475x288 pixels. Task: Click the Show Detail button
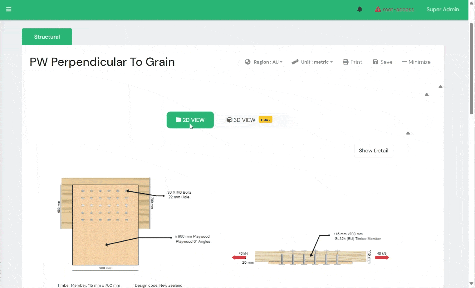click(373, 151)
